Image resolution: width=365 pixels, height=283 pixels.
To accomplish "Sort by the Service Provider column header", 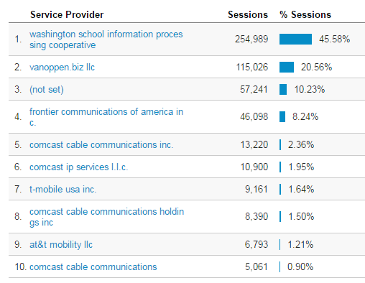I will 67,15.
